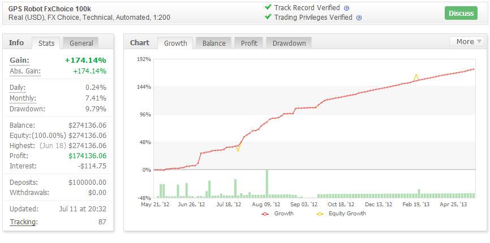Click the Gain label link
490x243 pixels.
click(19, 60)
